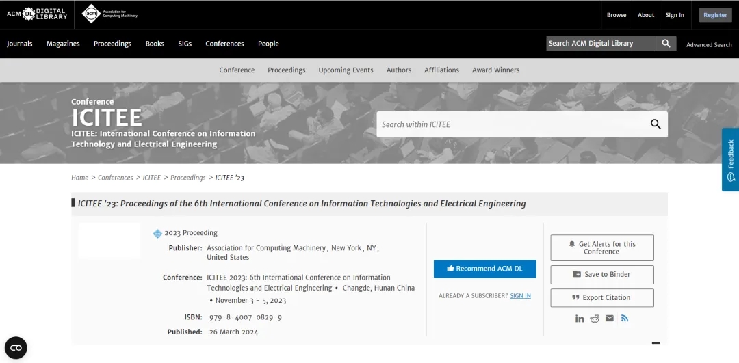Share via email envelope icon
739x363 pixels.
tap(610, 319)
